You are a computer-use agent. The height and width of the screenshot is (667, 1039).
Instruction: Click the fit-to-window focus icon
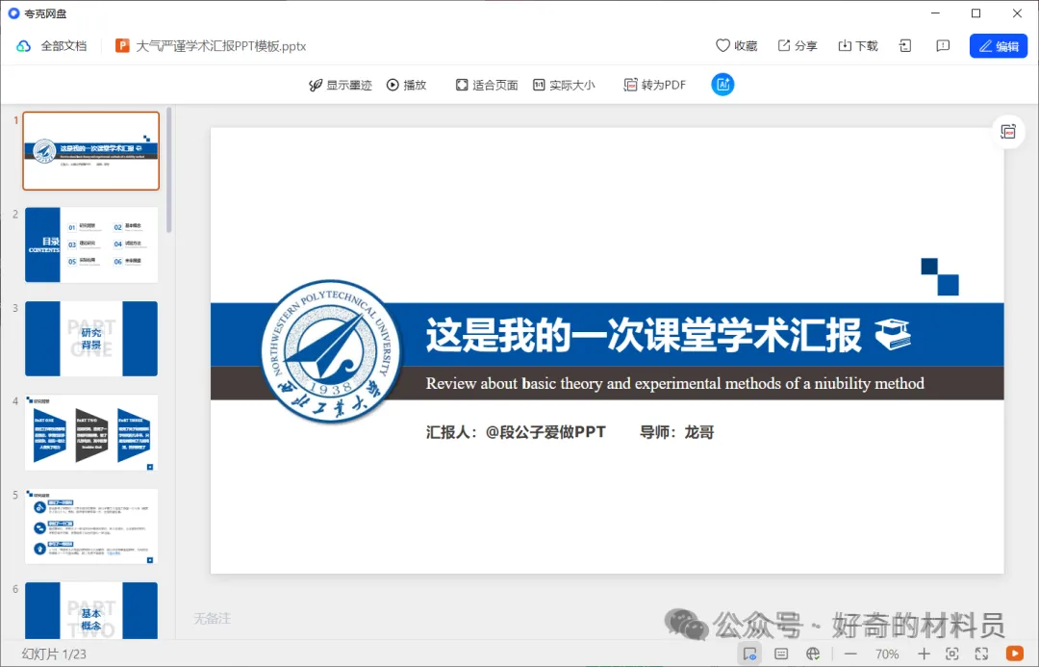coord(952,654)
